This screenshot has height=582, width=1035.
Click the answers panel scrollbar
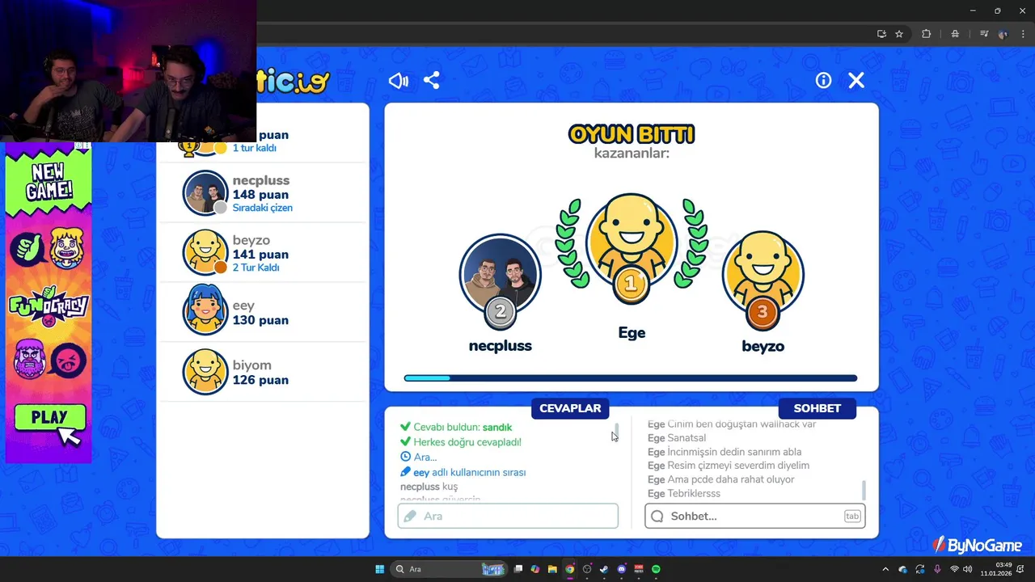(617, 429)
